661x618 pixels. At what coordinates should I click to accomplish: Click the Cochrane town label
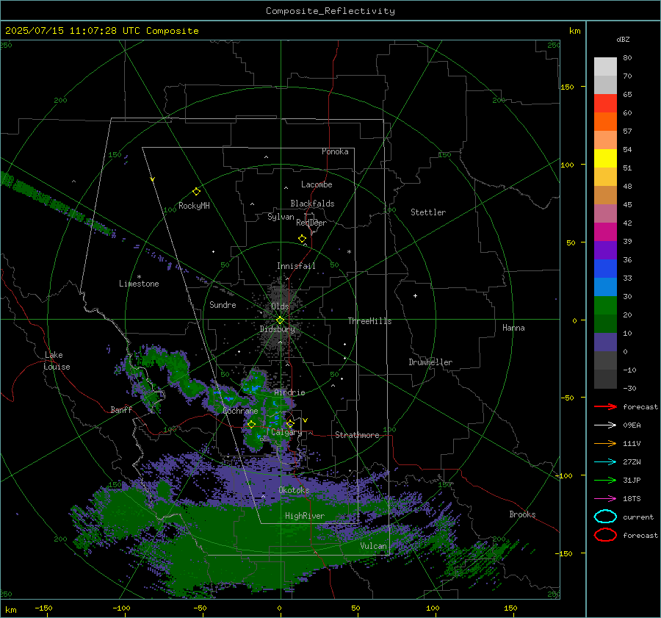point(240,411)
